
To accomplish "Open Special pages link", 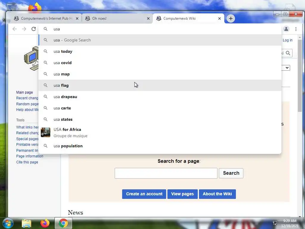I will (x=27, y=139).
